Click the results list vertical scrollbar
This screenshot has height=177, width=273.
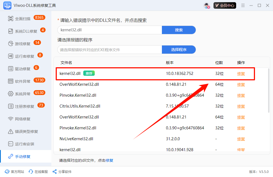point(269,90)
